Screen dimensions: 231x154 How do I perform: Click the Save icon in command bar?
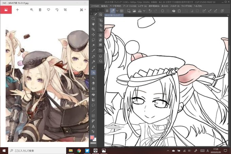[x=140, y=11]
